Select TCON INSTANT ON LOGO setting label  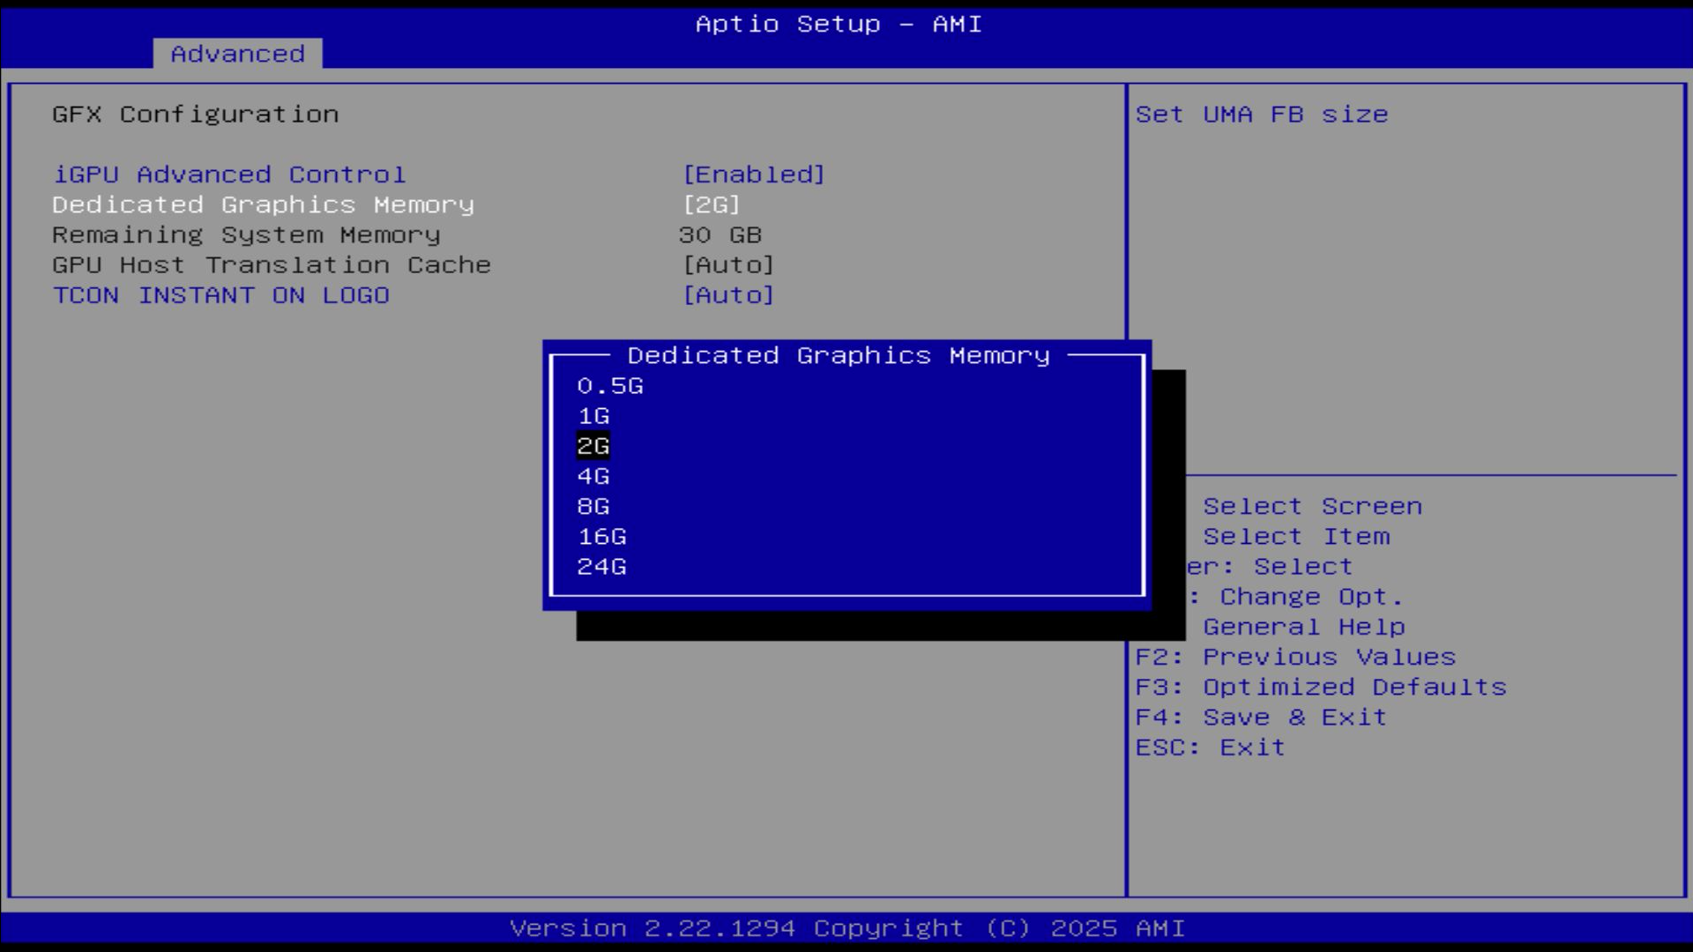(220, 295)
